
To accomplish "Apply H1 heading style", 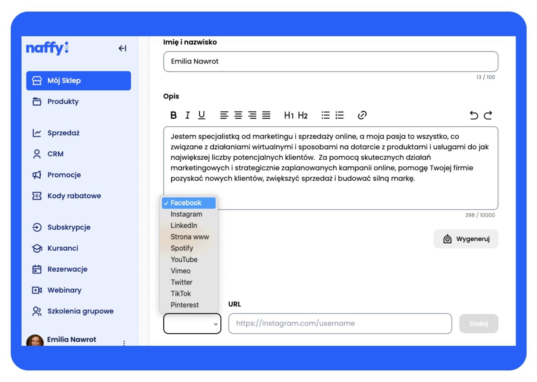I will click(289, 115).
